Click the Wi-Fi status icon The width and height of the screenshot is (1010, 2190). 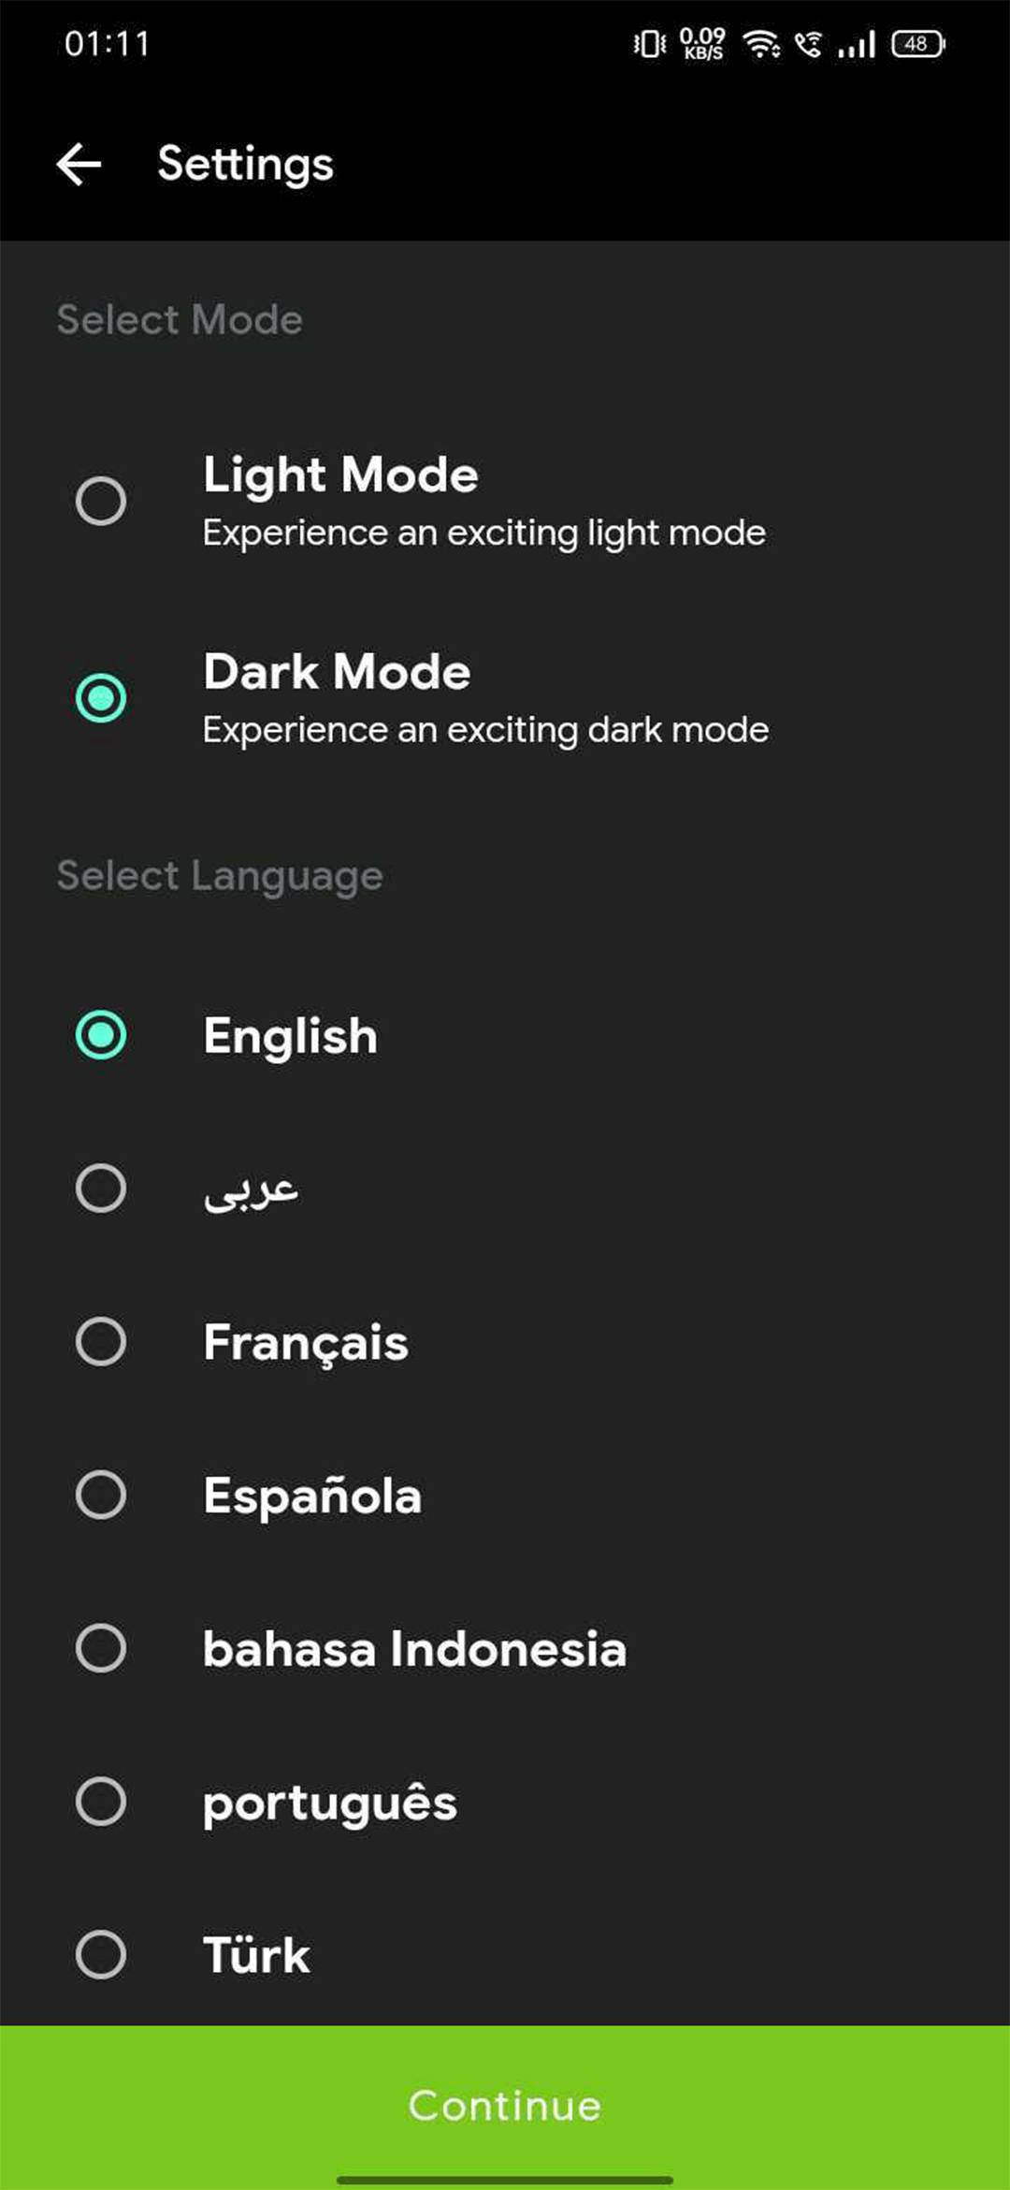click(x=759, y=42)
